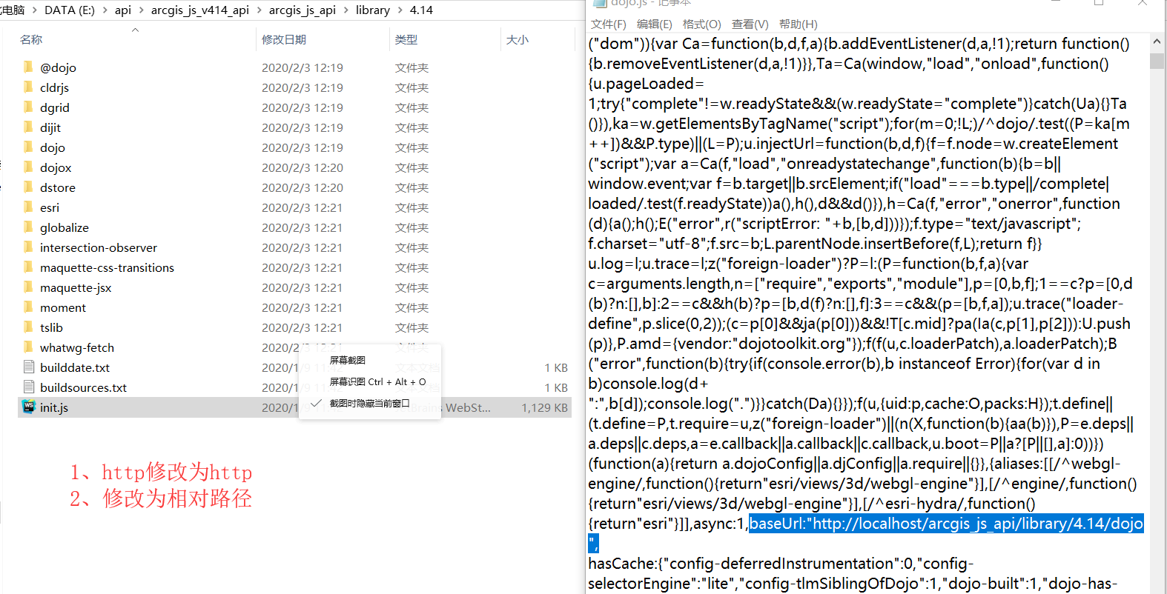This screenshot has height=594, width=1167.
Task: Expand chevron after DATA (E:) breadcrumb
Action: coord(105,10)
